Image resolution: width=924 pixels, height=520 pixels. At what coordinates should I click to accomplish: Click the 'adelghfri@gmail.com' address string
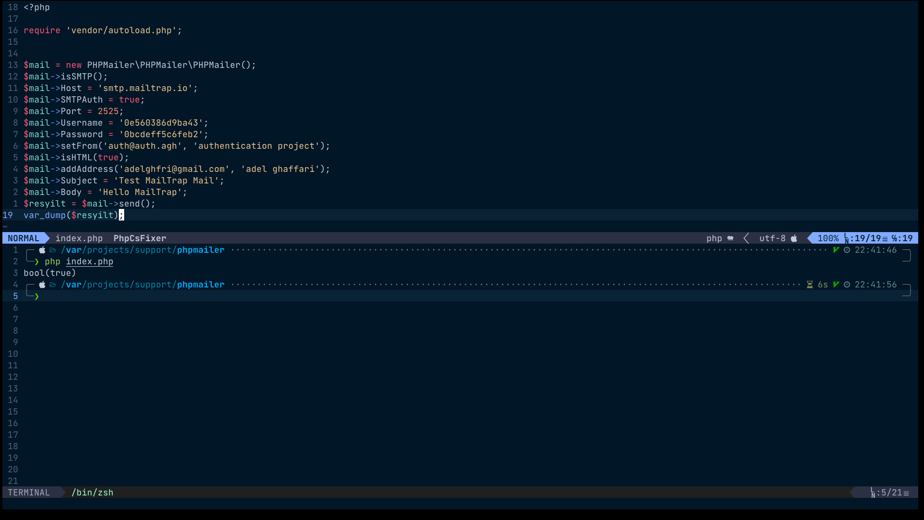point(174,169)
